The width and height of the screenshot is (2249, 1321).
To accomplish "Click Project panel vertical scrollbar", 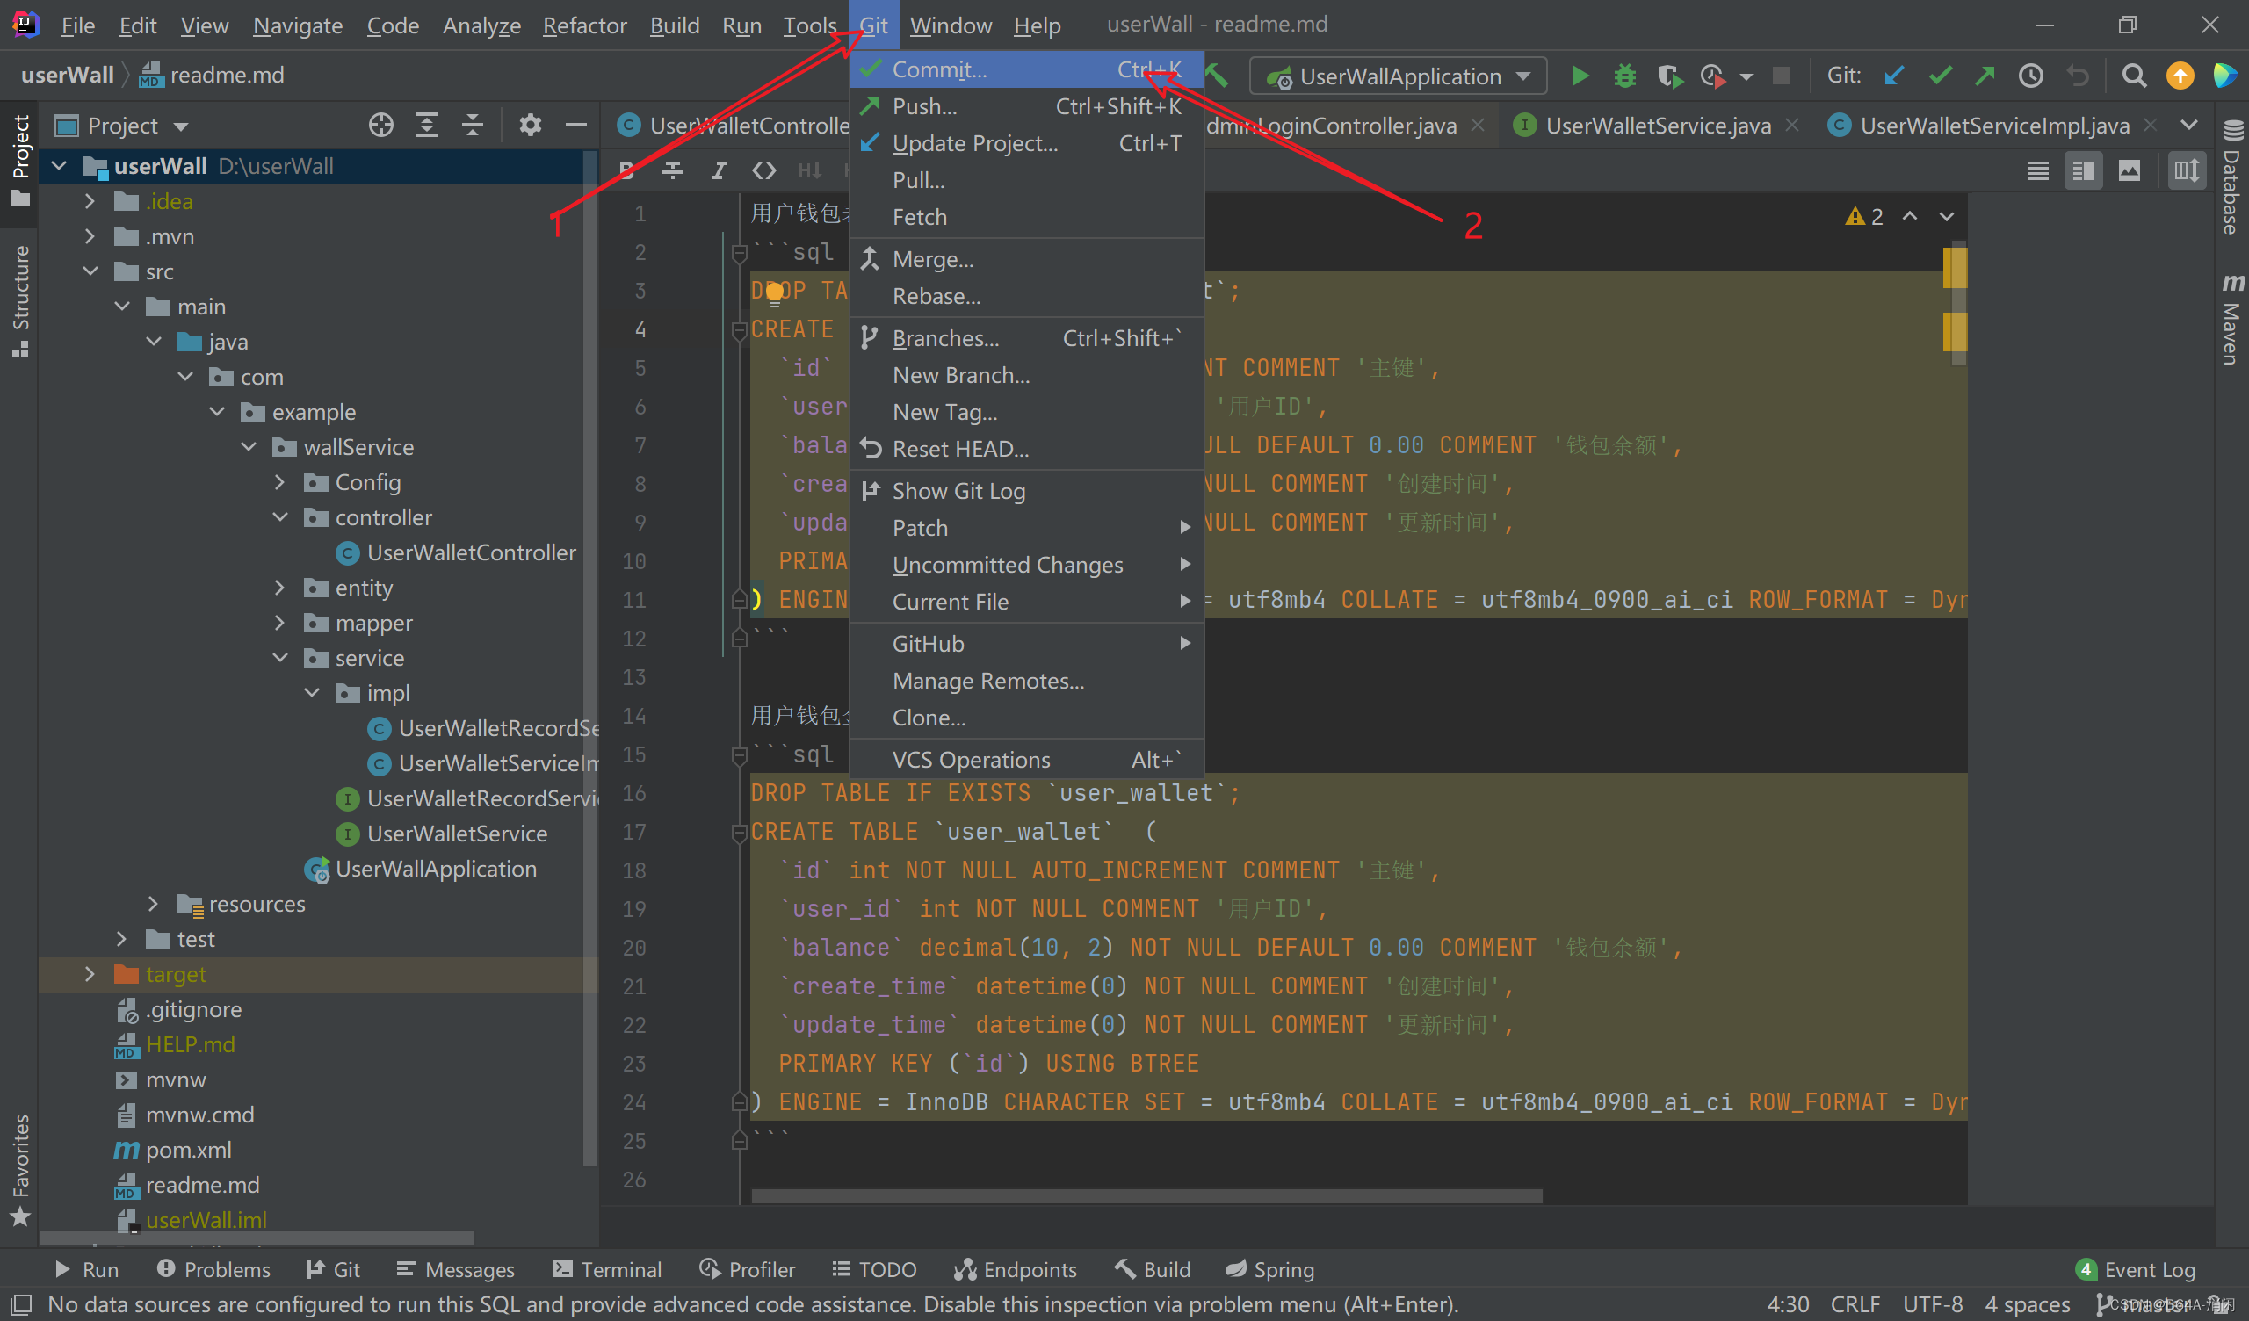I will (x=589, y=658).
